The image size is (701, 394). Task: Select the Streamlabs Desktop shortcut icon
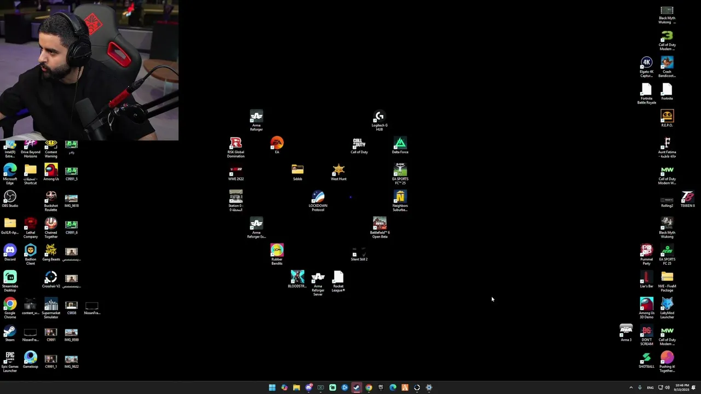tap(10, 281)
